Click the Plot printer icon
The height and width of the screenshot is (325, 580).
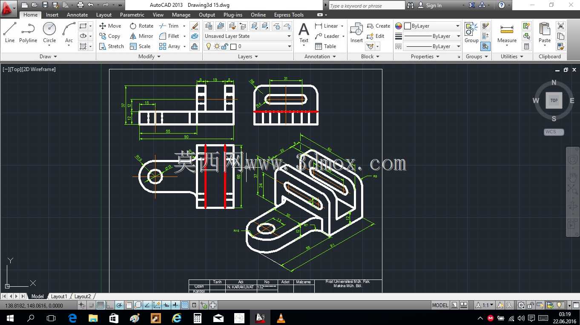80,5
